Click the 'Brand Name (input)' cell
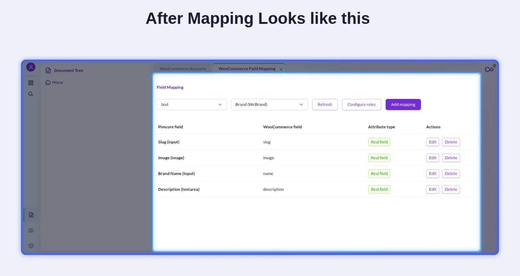 (x=176, y=174)
